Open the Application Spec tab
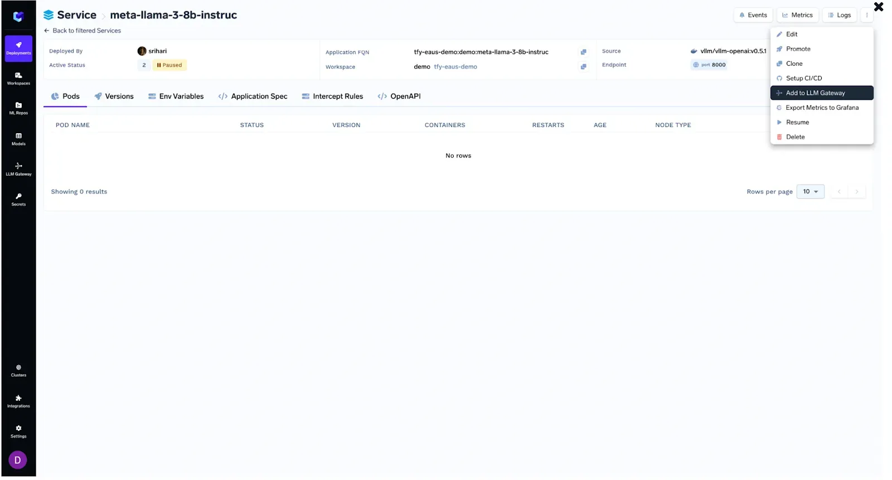 (x=253, y=96)
